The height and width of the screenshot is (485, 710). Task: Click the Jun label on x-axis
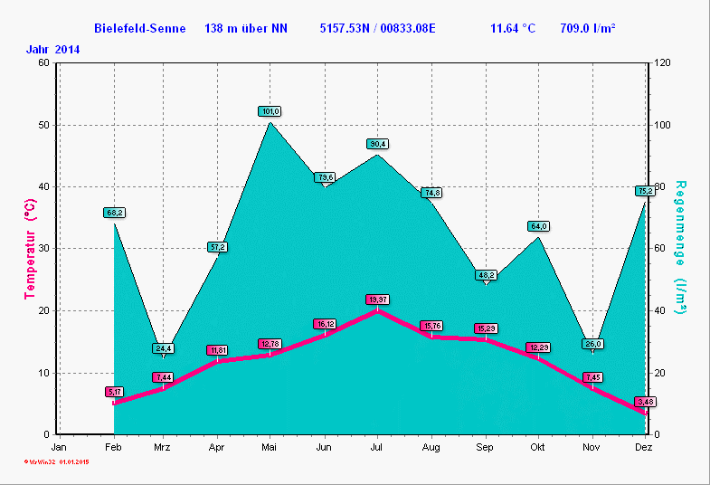324,447
